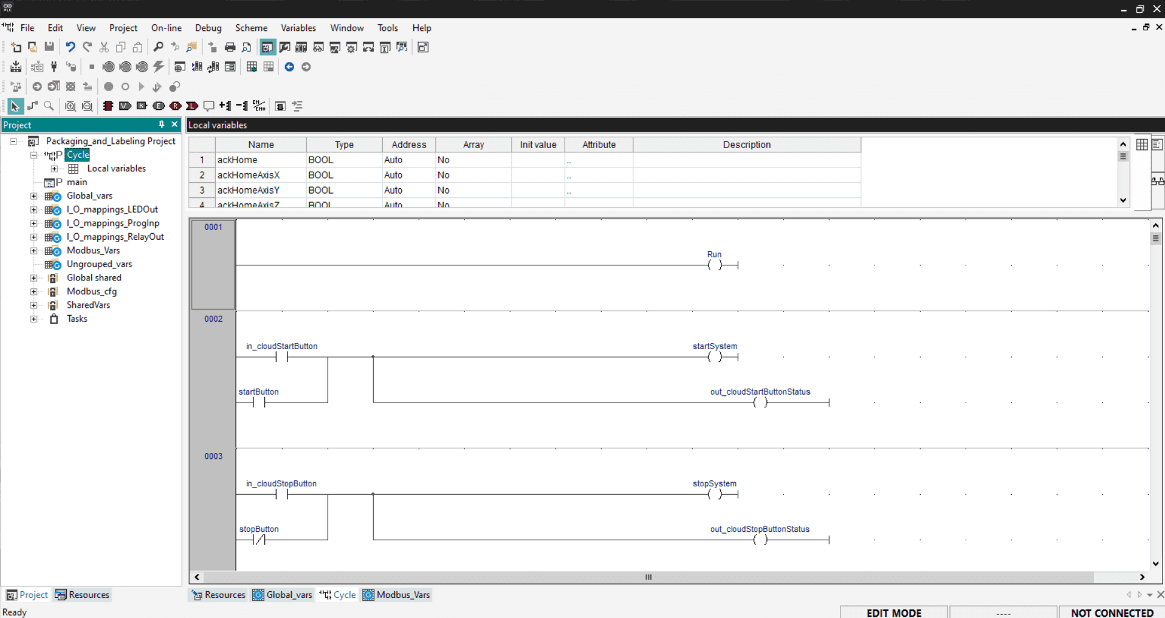Insert a new Return element (R)

(176, 106)
